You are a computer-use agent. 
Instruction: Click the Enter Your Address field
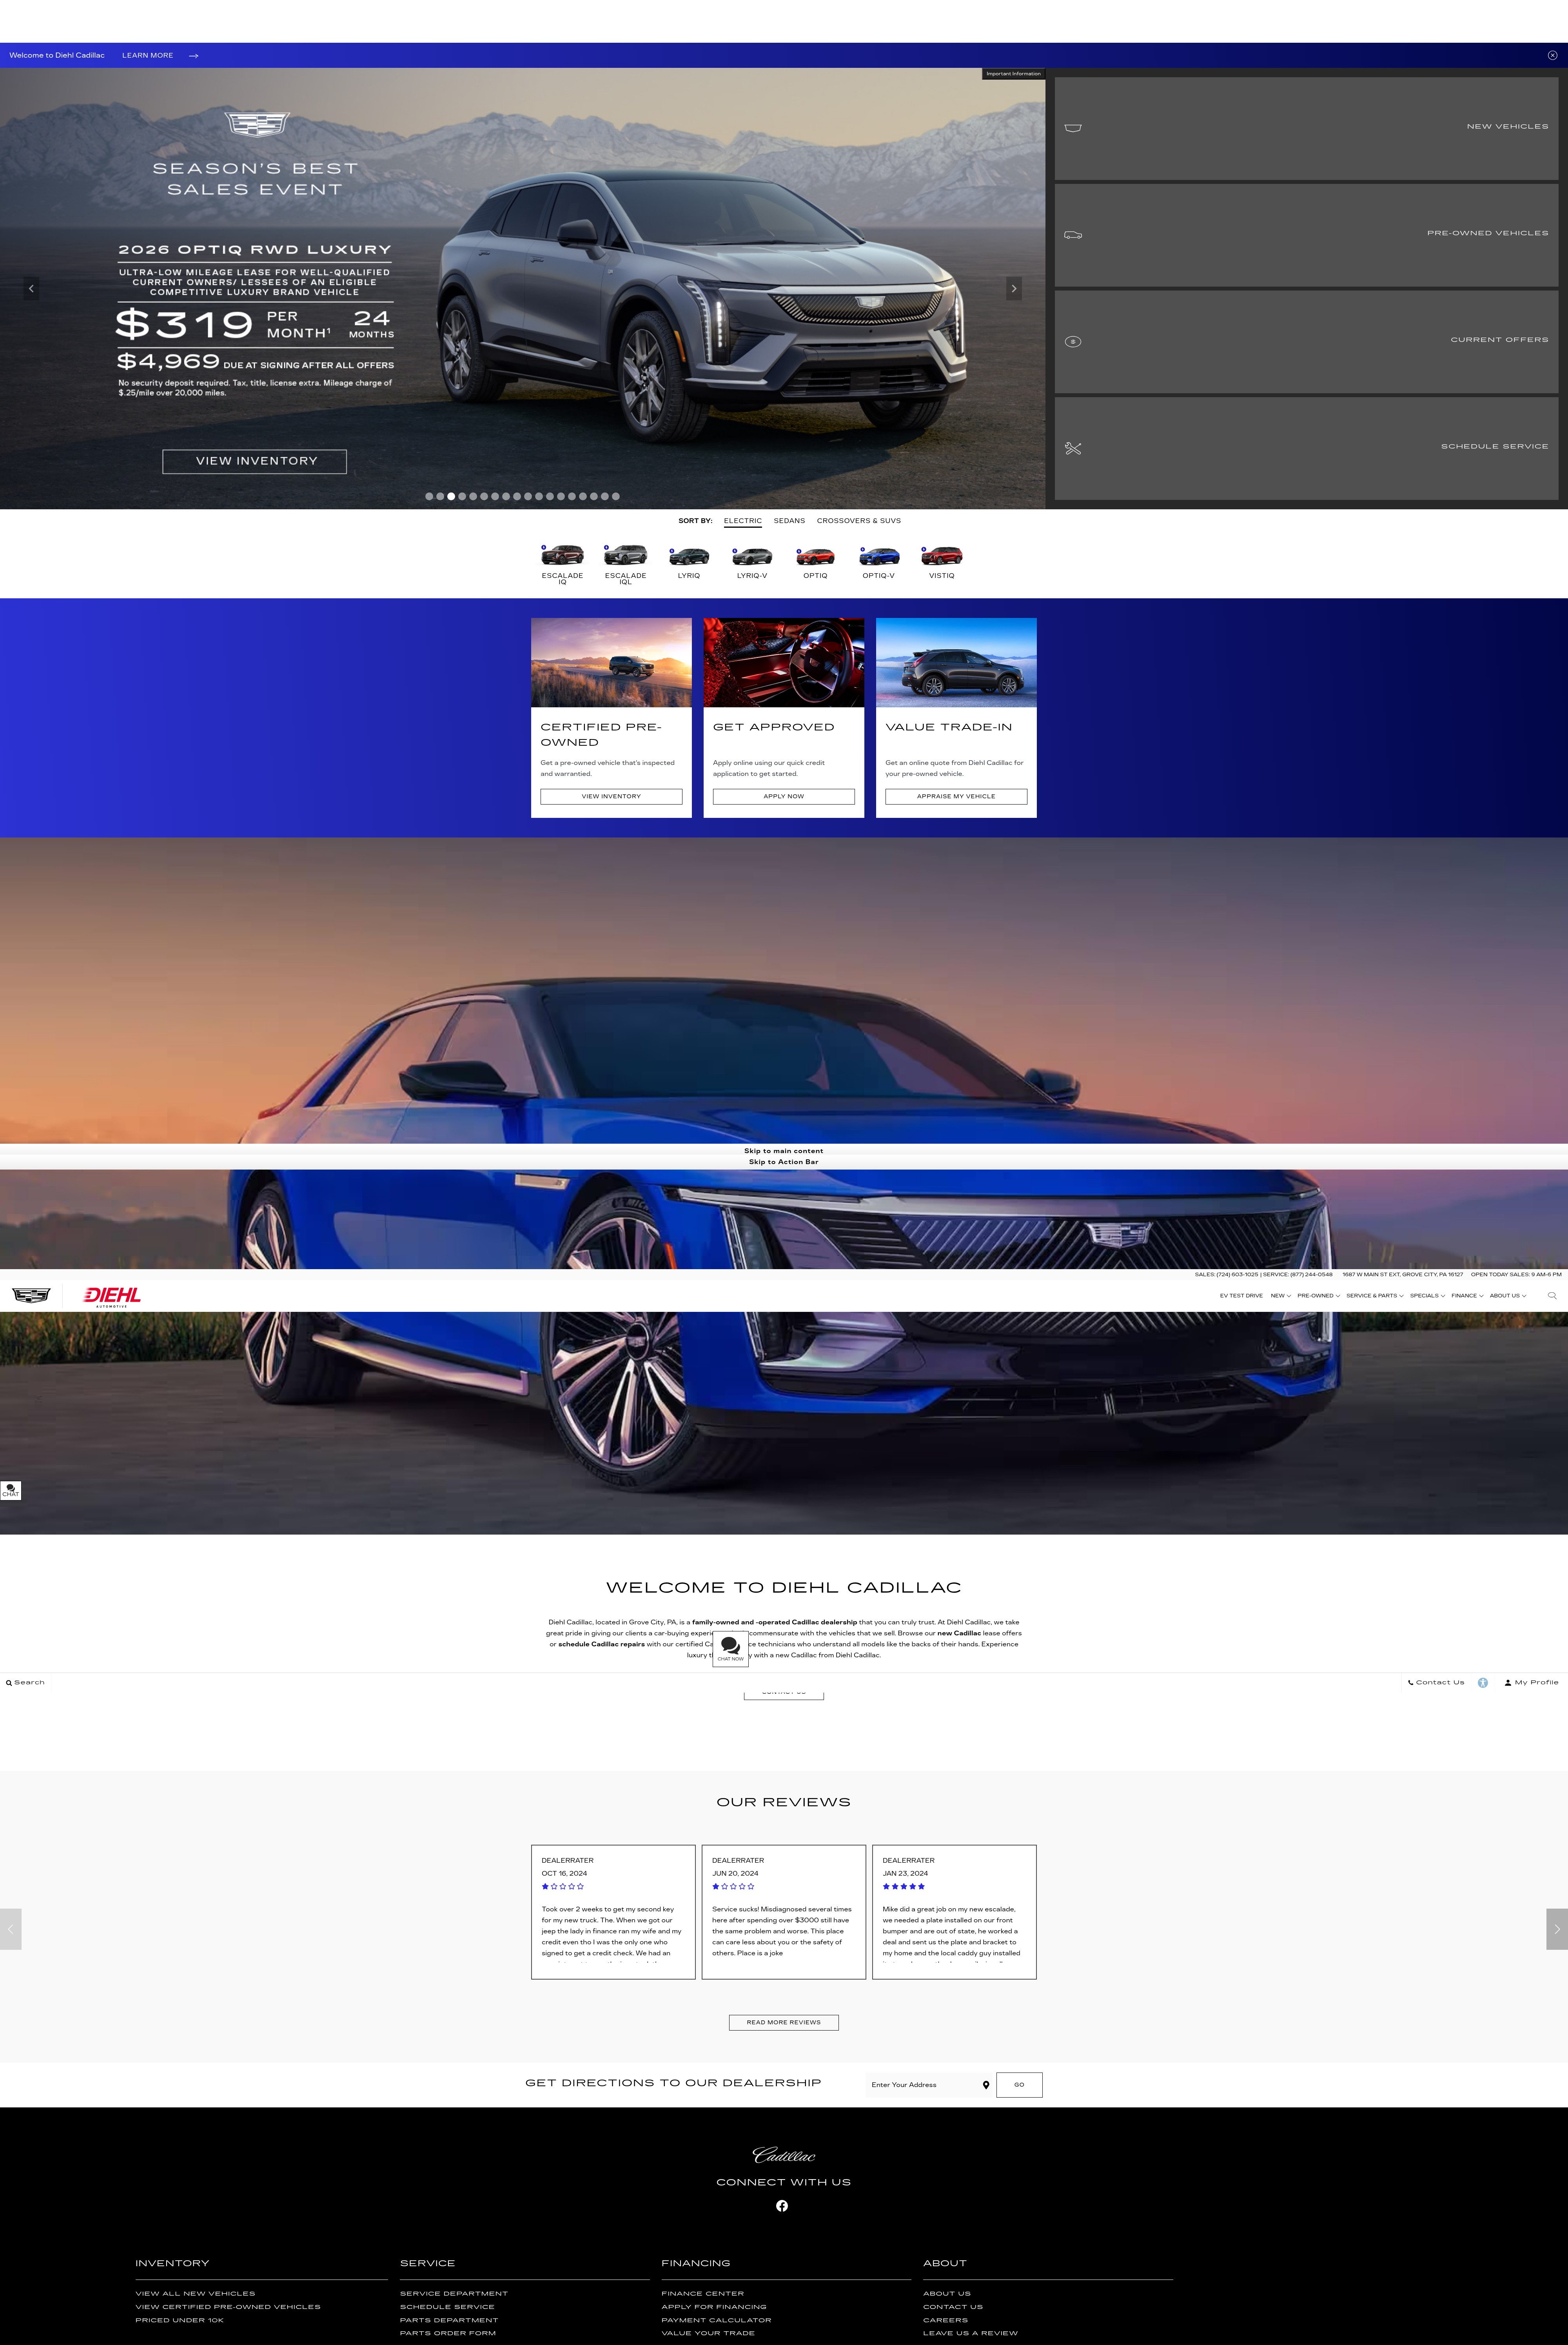click(930, 2085)
